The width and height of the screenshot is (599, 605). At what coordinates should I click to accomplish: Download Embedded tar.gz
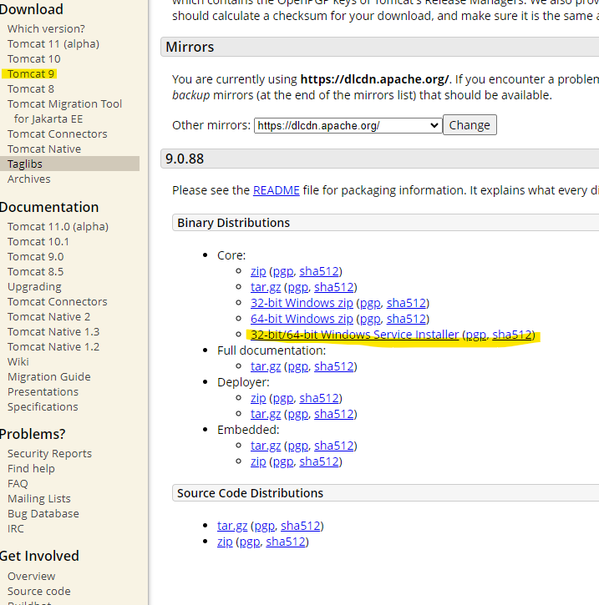(266, 446)
